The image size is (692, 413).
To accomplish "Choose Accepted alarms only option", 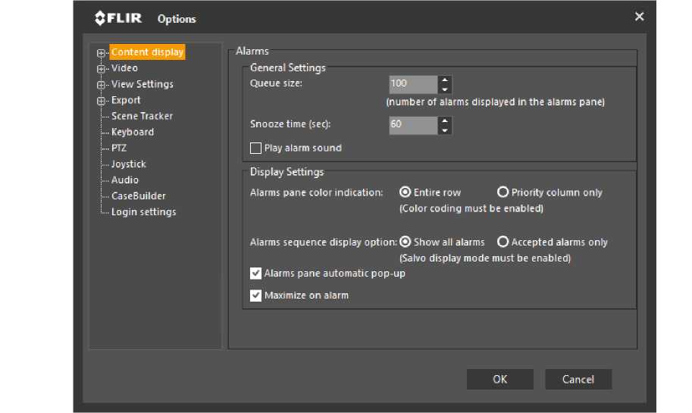I will [503, 242].
